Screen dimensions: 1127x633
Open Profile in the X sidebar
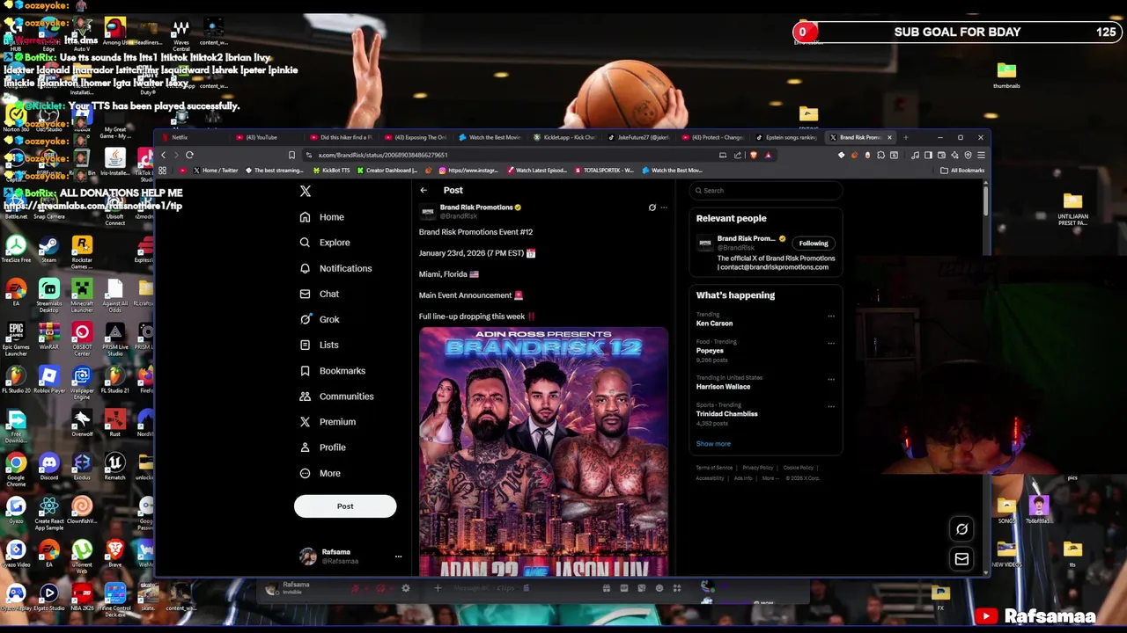point(323,447)
